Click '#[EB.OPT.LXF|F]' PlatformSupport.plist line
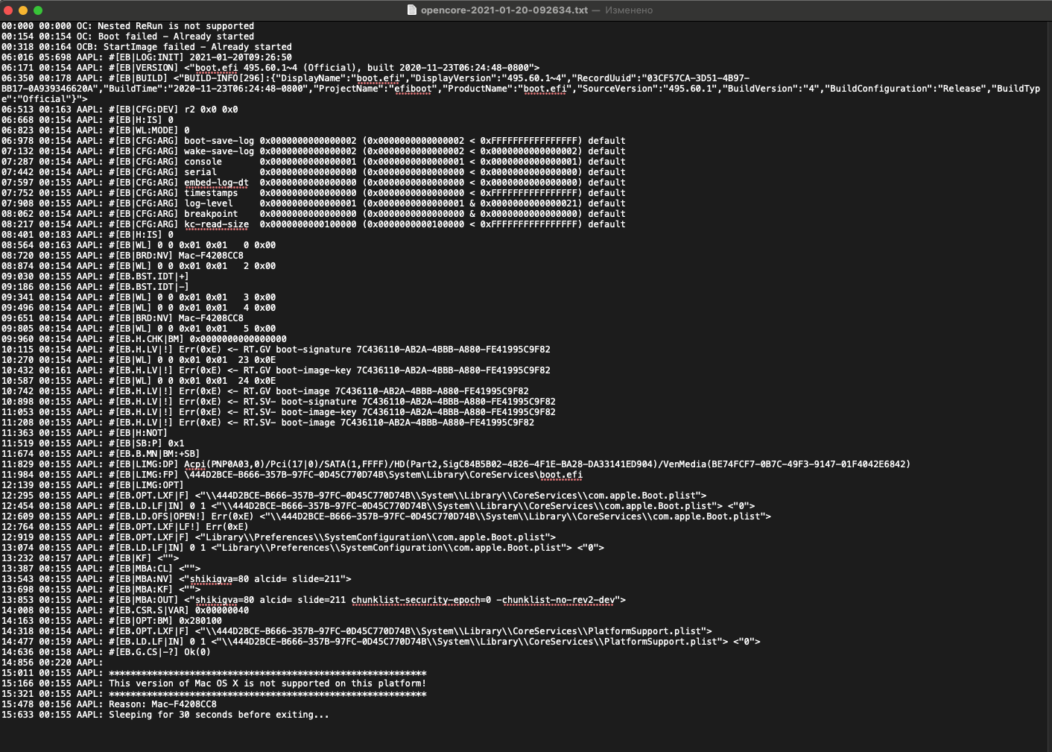 (x=357, y=631)
